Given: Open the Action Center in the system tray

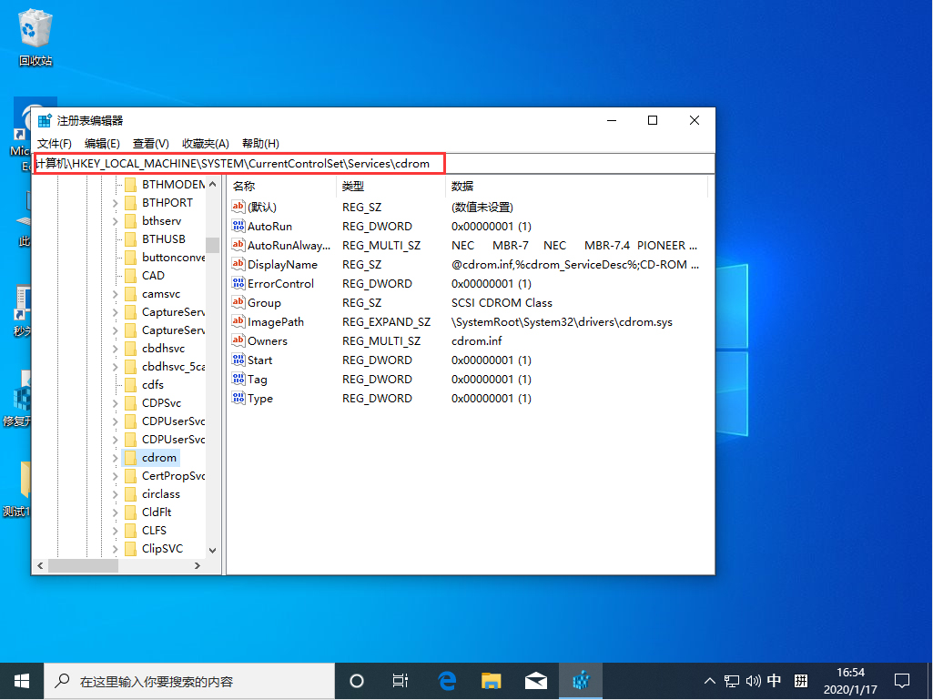Looking at the screenshot, I should coord(901,680).
